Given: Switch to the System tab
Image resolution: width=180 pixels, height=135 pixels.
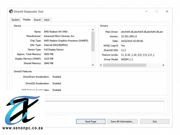Looking at the screenshot, I should (16, 20).
